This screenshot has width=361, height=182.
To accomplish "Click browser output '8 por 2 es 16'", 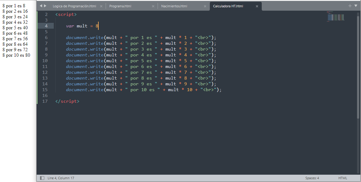I will (x=15, y=11).
